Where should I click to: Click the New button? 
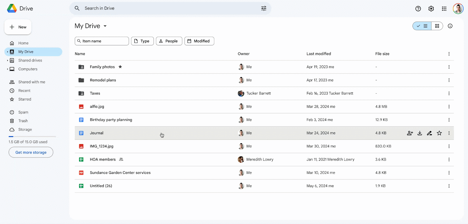[x=18, y=27]
